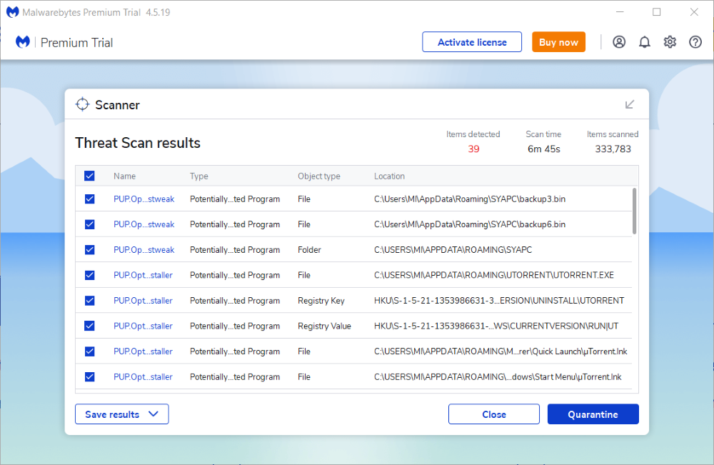Toggle the select-all checkbox in header
Image resolution: width=714 pixels, height=465 pixels.
coord(90,176)
